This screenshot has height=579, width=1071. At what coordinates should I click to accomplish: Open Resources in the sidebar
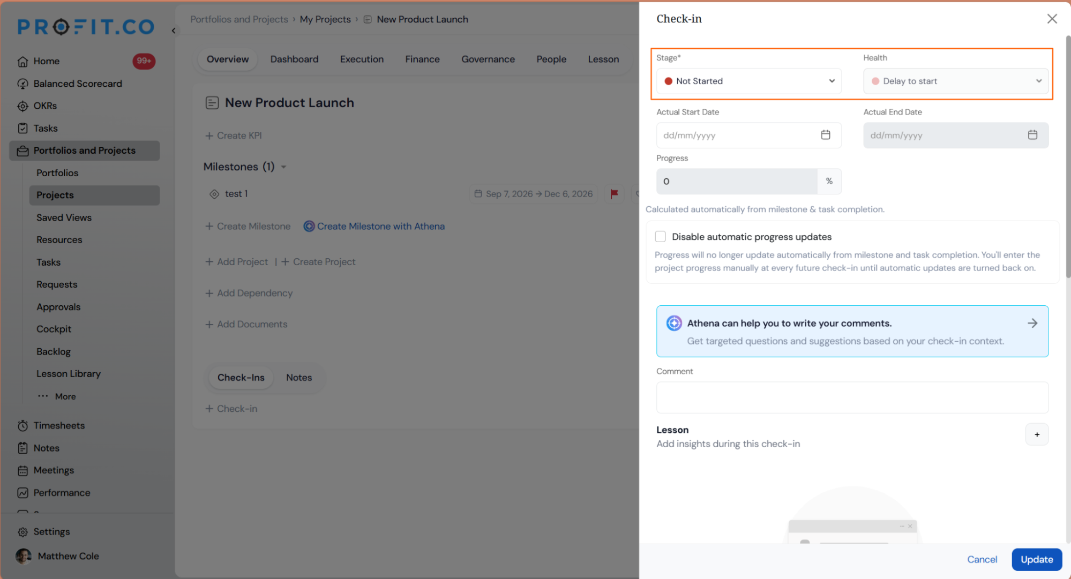pos(59,240)
